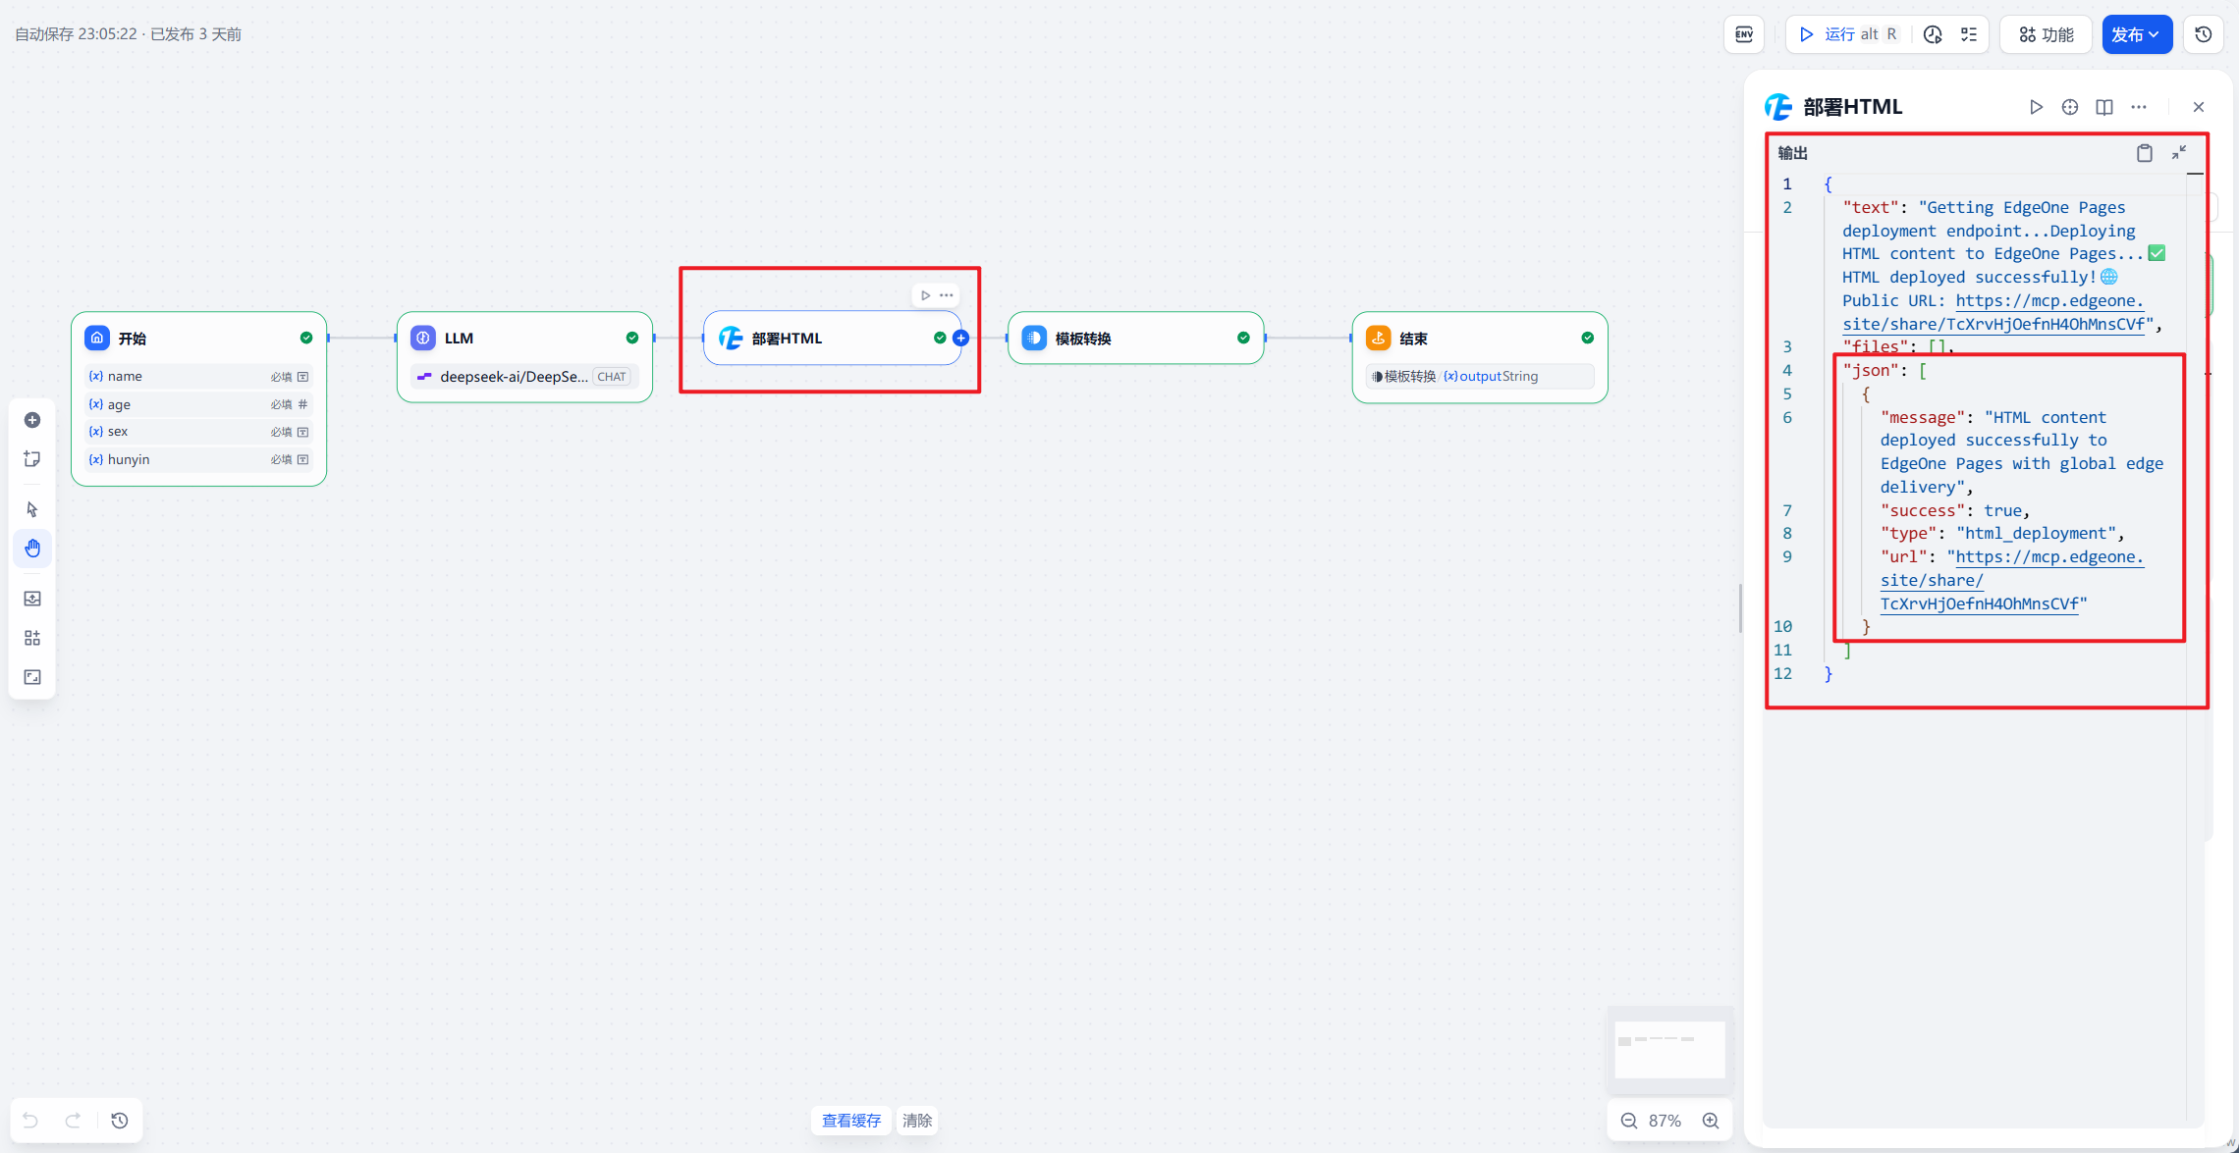
Task: Zoom out canvas with minus magnifier
Action: pos(1629,1121)
